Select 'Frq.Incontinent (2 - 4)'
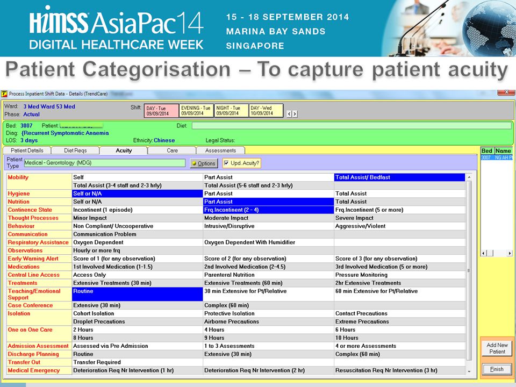 pos(269,210)
